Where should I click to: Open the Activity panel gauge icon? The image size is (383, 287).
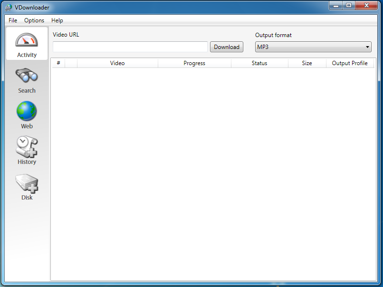(27, 40)
